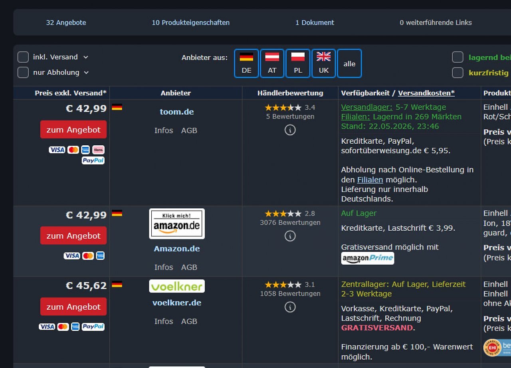The image size is (511, 368).
Task: Show rating info icon for Amazon.de
Action: pyautogui.click(x=290, y=236)
